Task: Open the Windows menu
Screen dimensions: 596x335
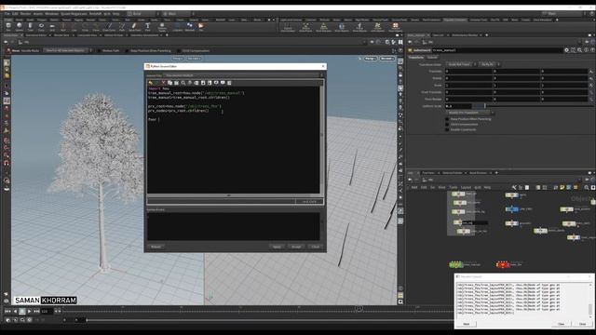Action: pyautogui.click(x=52, y=14)
